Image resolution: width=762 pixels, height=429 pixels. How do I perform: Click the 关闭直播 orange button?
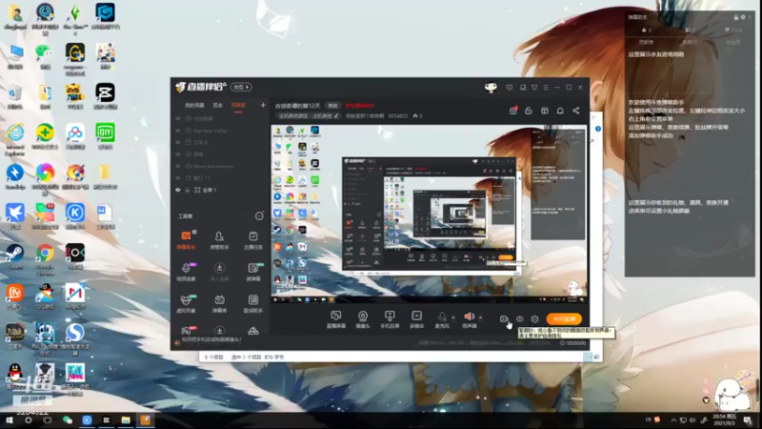point(564,319)
